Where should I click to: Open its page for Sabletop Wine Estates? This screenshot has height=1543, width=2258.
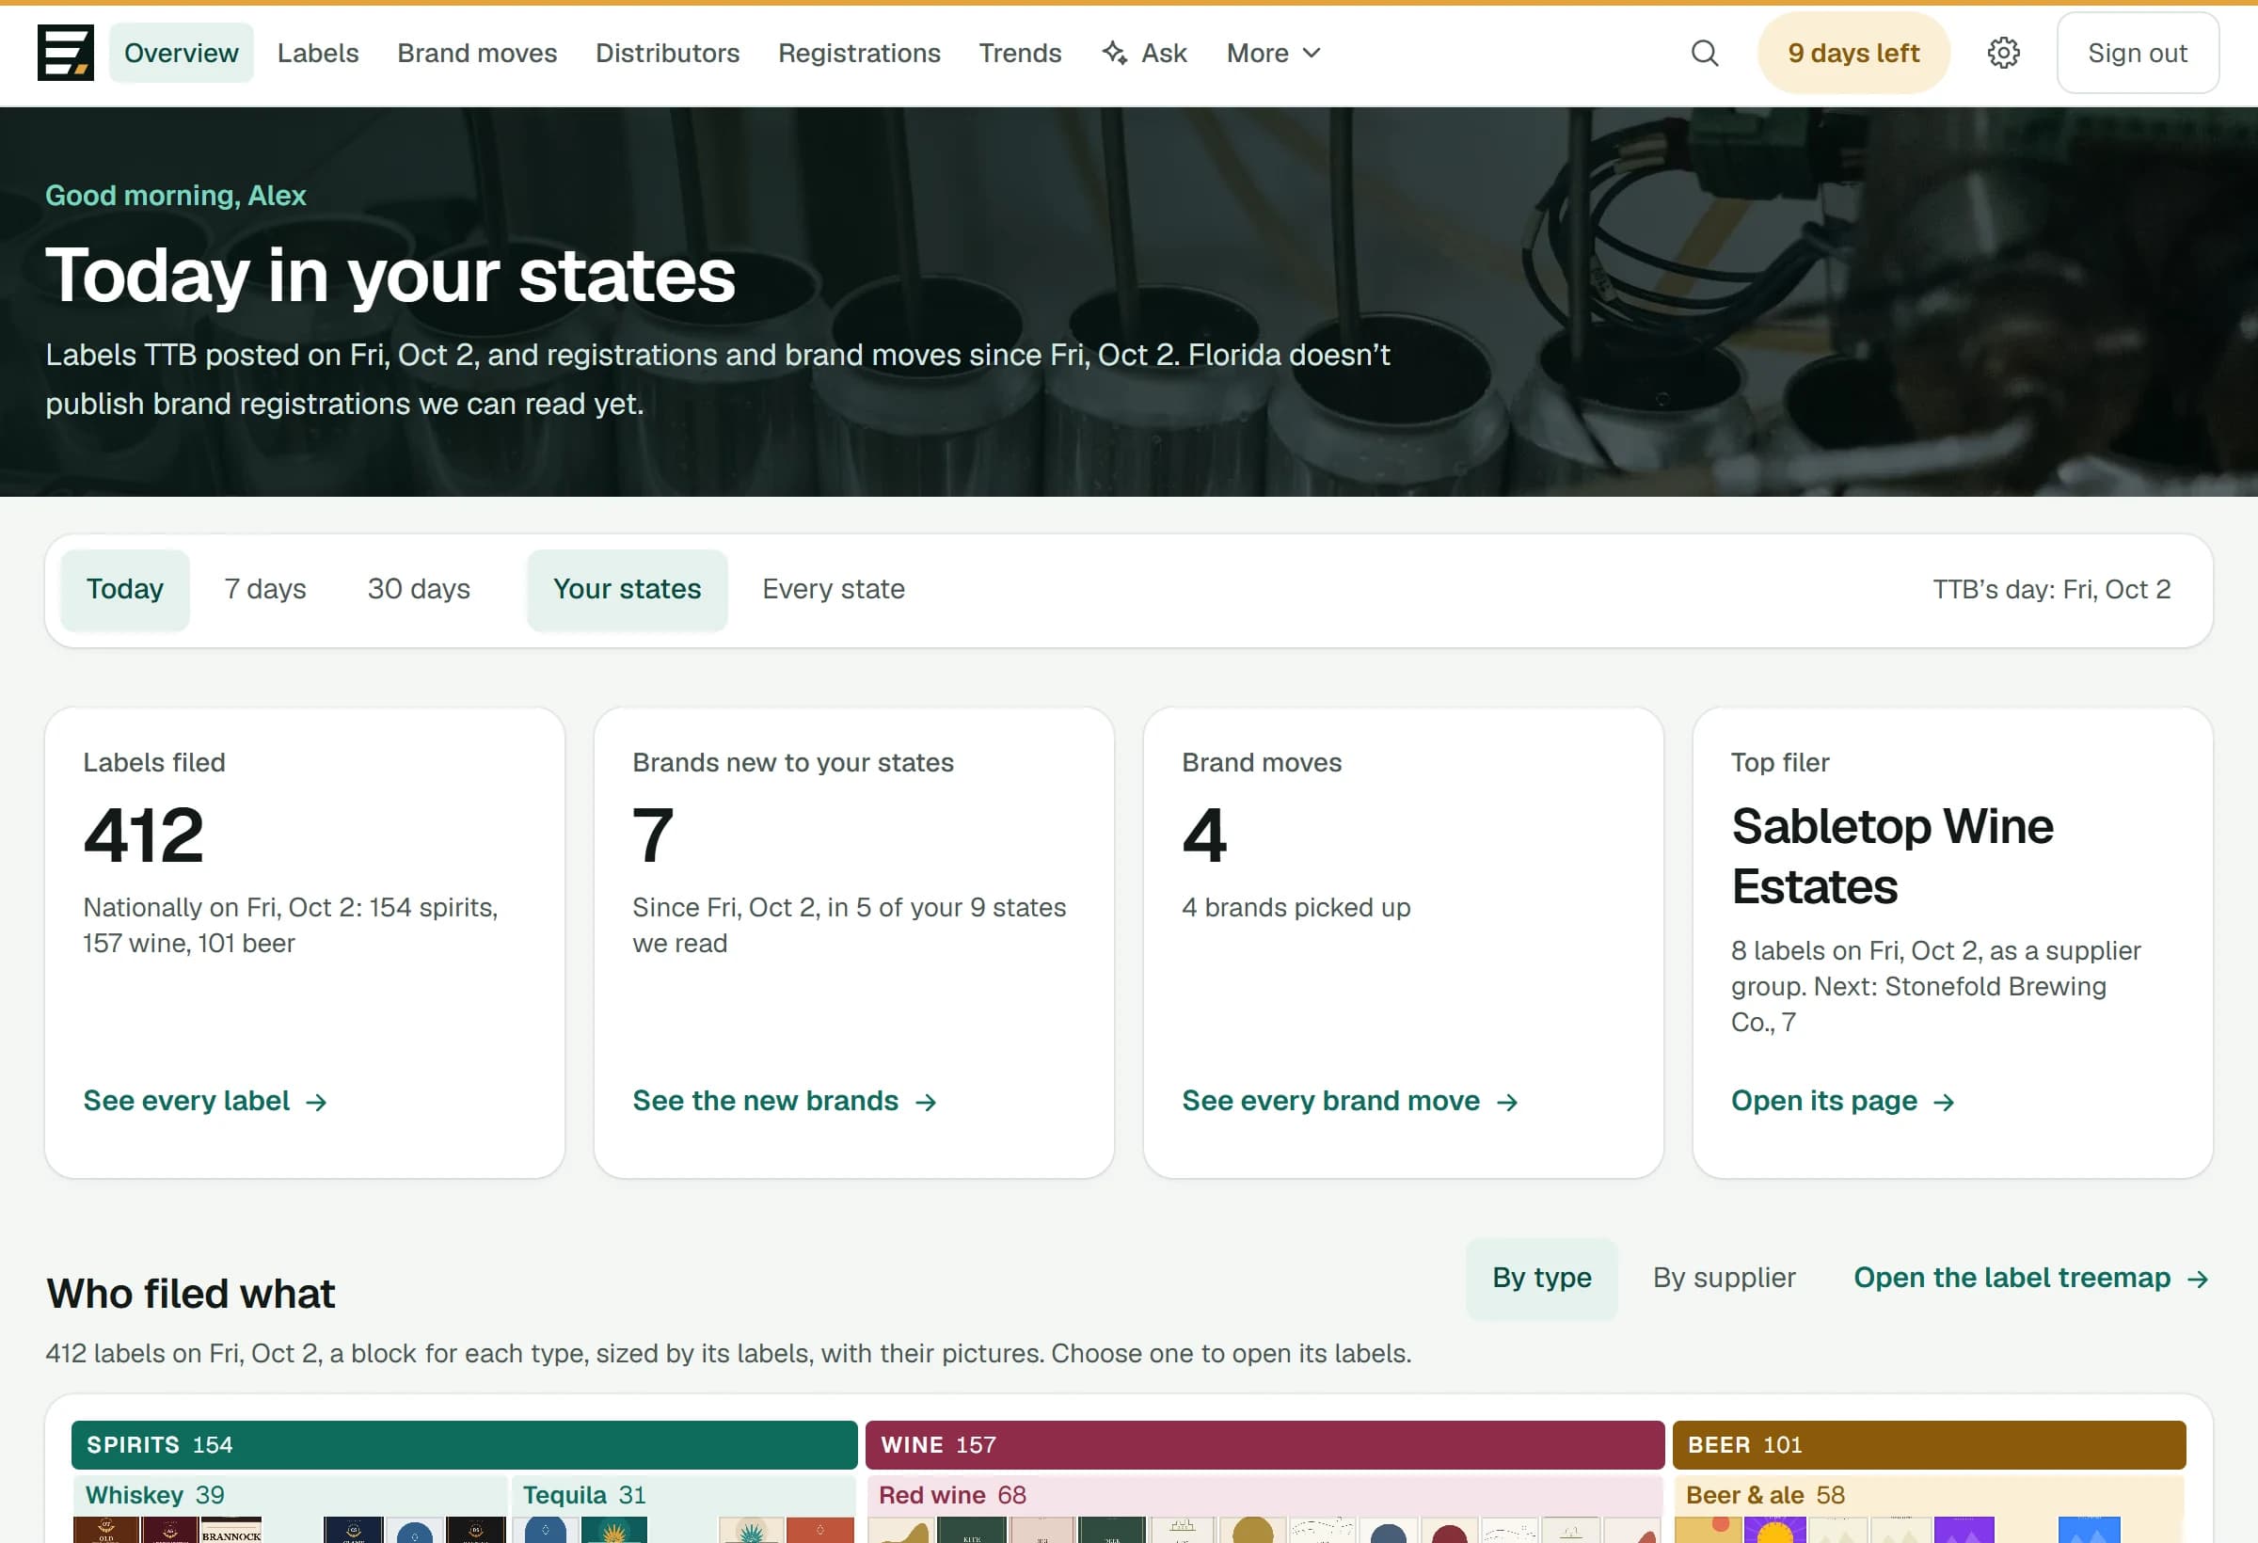(x=1842, y=1100)
